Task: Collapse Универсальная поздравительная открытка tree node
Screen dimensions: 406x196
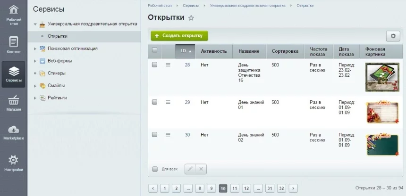Action: (x=35, y=24)
